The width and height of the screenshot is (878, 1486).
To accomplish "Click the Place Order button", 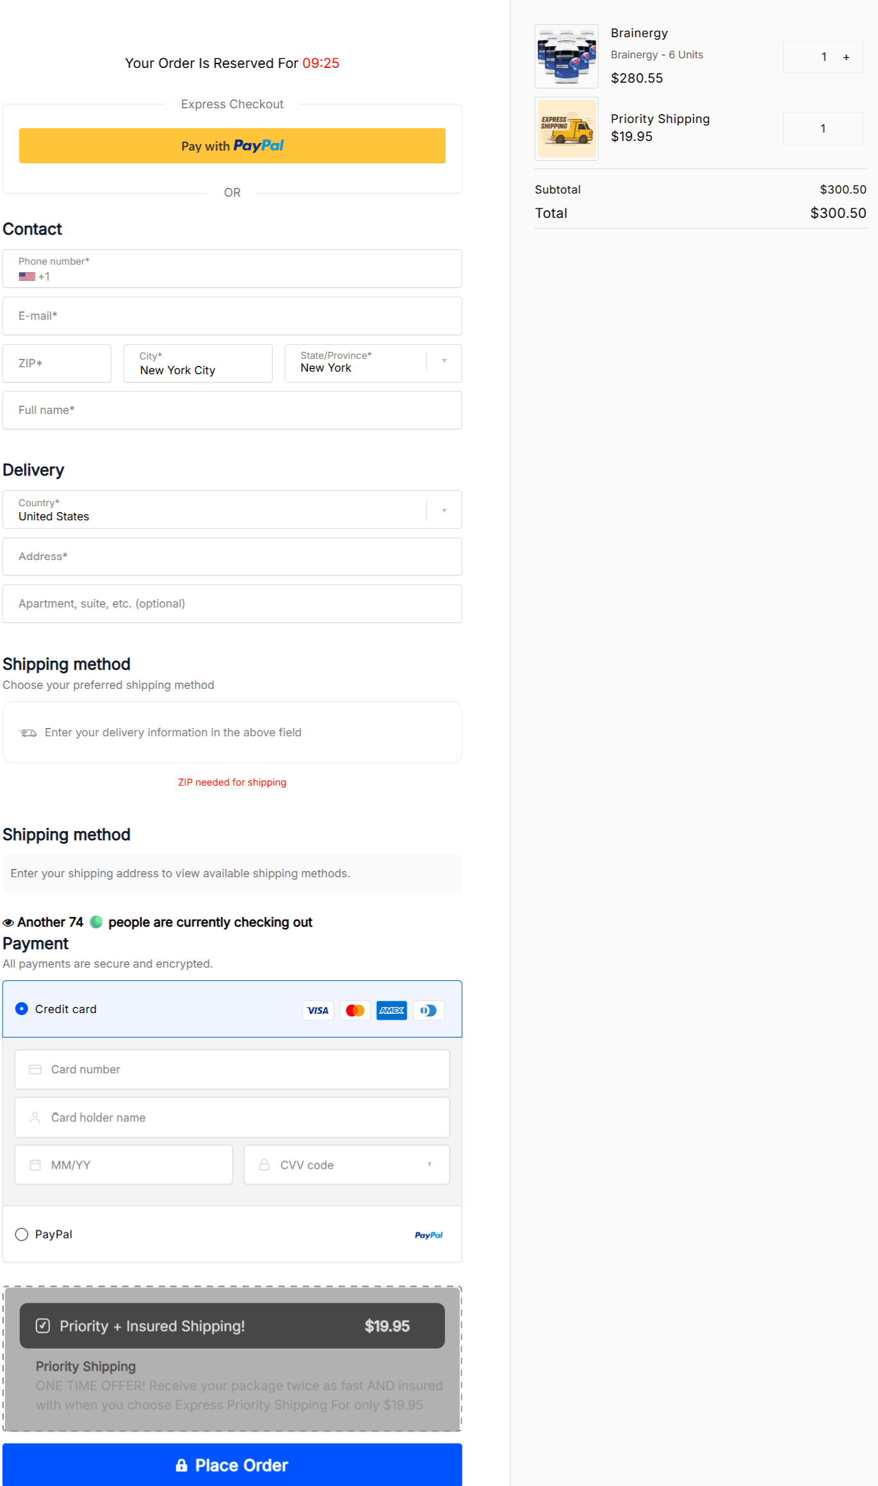I will coord(232,1465).
